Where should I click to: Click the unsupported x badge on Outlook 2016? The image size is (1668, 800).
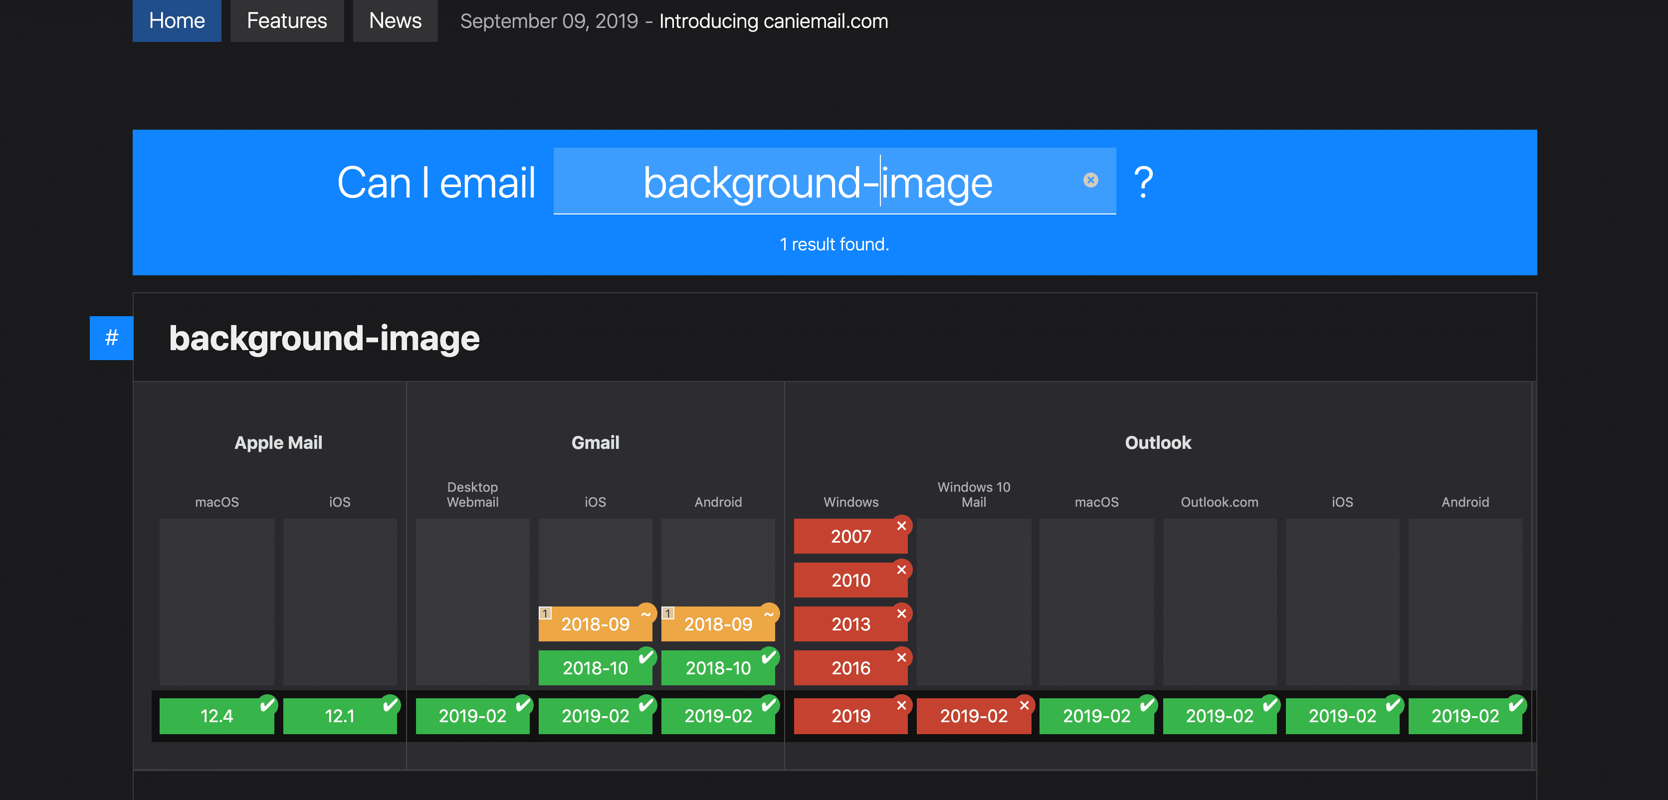point(901,657)
